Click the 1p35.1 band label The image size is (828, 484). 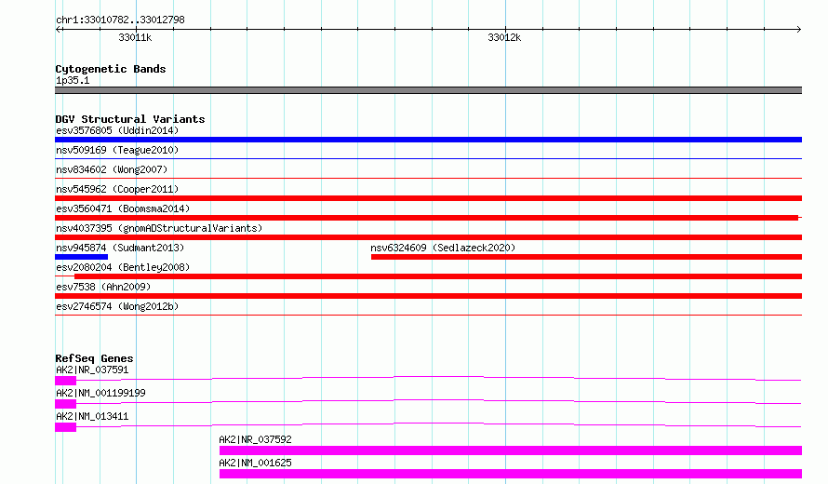(x=73, y=80)
